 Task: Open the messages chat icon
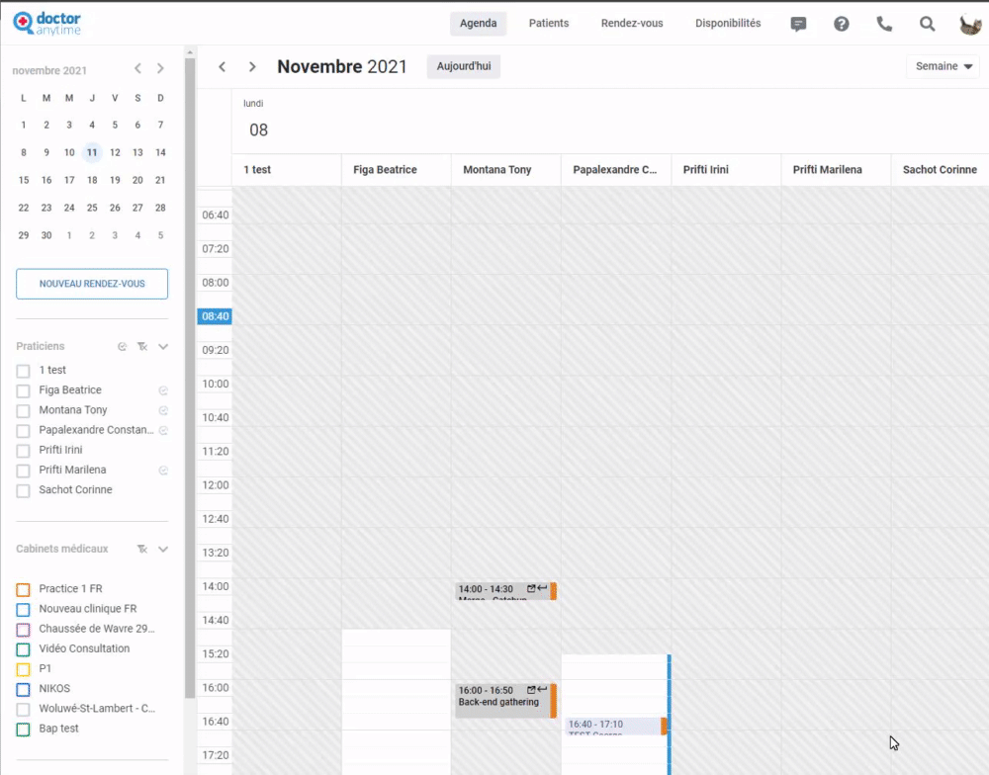tap(799, 24)
